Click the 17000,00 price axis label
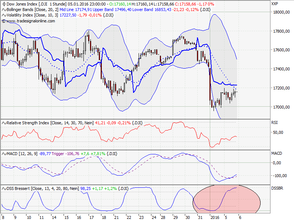Screen dimensions: 294x220 (282, 107)
